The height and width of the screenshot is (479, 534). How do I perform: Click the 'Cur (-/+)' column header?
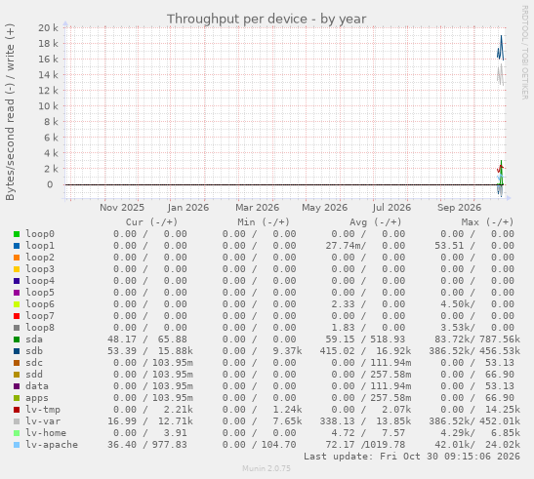[x=151, y=222]
